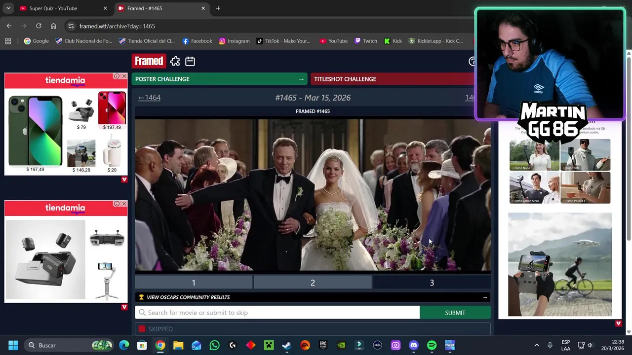
Task: Open Google Chrome taskbar icon
Action: tap(160, 345)
